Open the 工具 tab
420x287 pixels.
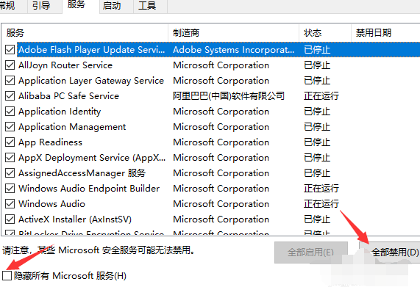(147, 6)
